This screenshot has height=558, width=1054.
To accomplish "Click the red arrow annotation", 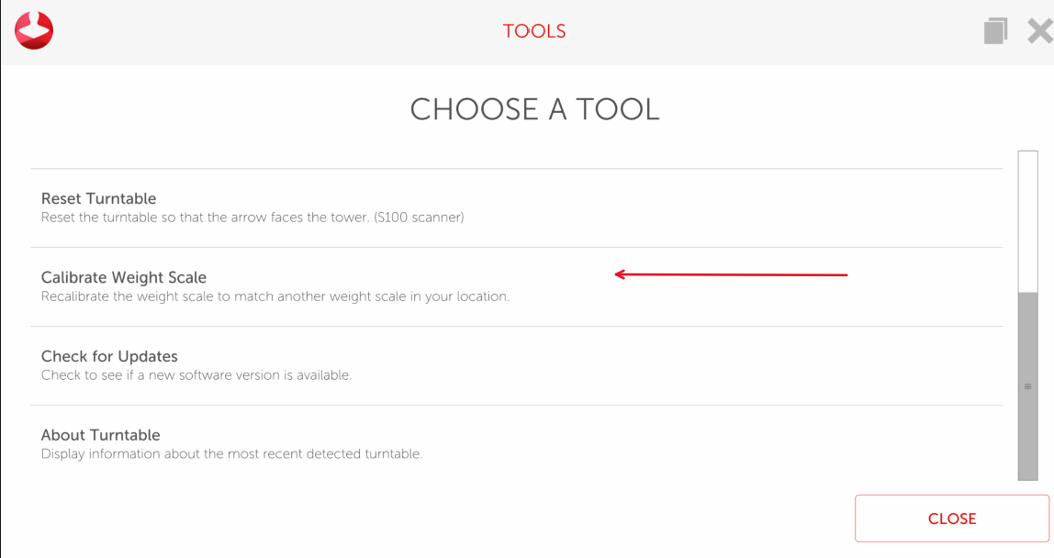I will click(730, 273).
